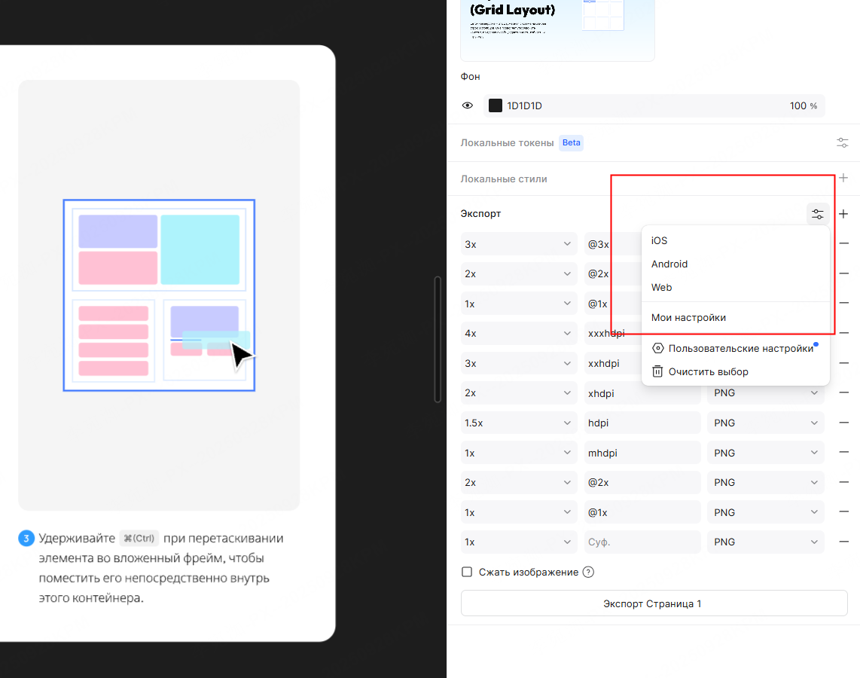
Task: Delete the export row with empty suffix
Action: (843, 542)
